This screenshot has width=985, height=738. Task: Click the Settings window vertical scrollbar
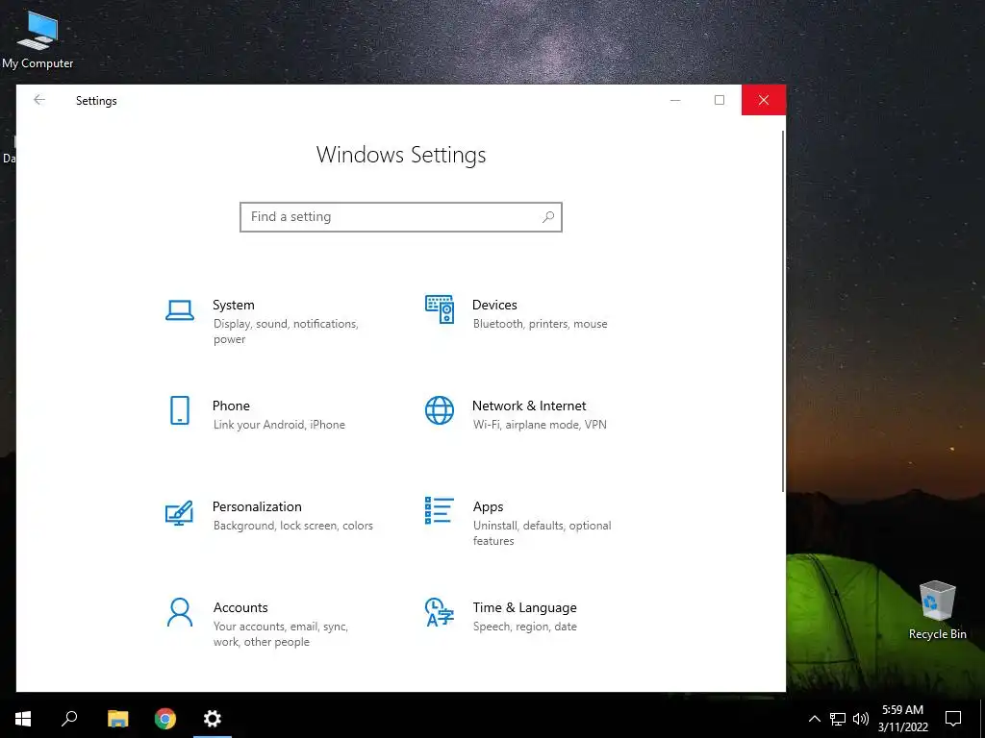pyautogui.click(x=783, y=310)
